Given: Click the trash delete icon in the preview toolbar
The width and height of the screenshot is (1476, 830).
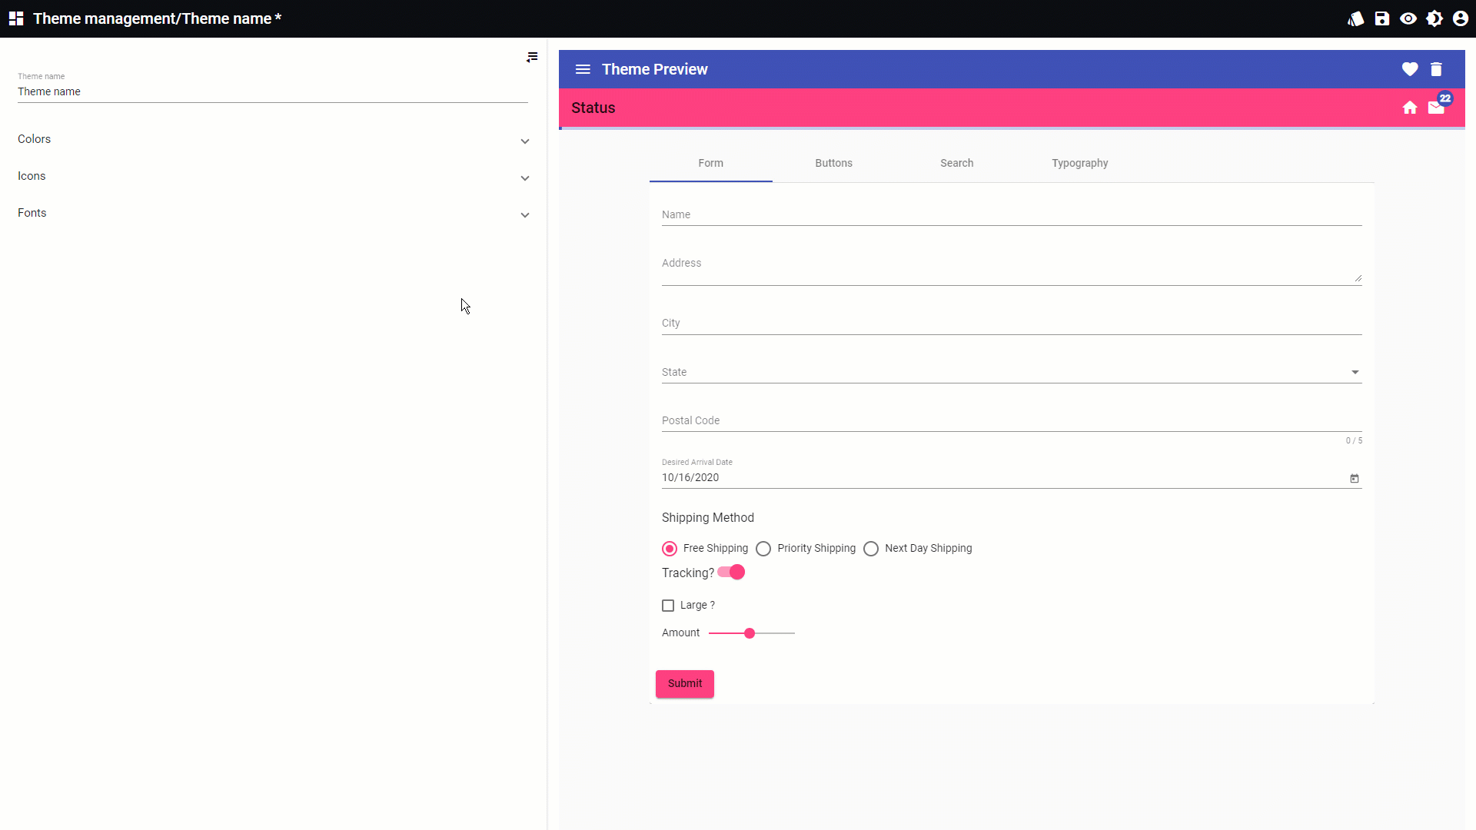Looking at the screenshot, I should [x=1436, y=69].
